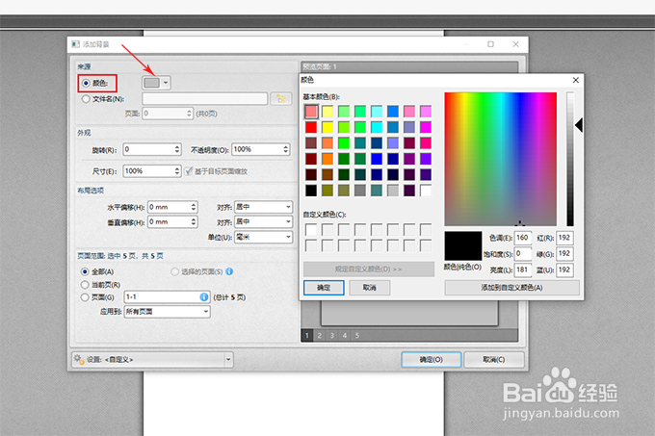Click the 饱和度(S) value field
This screenshot has width=655, height=436.
(523, 254)
